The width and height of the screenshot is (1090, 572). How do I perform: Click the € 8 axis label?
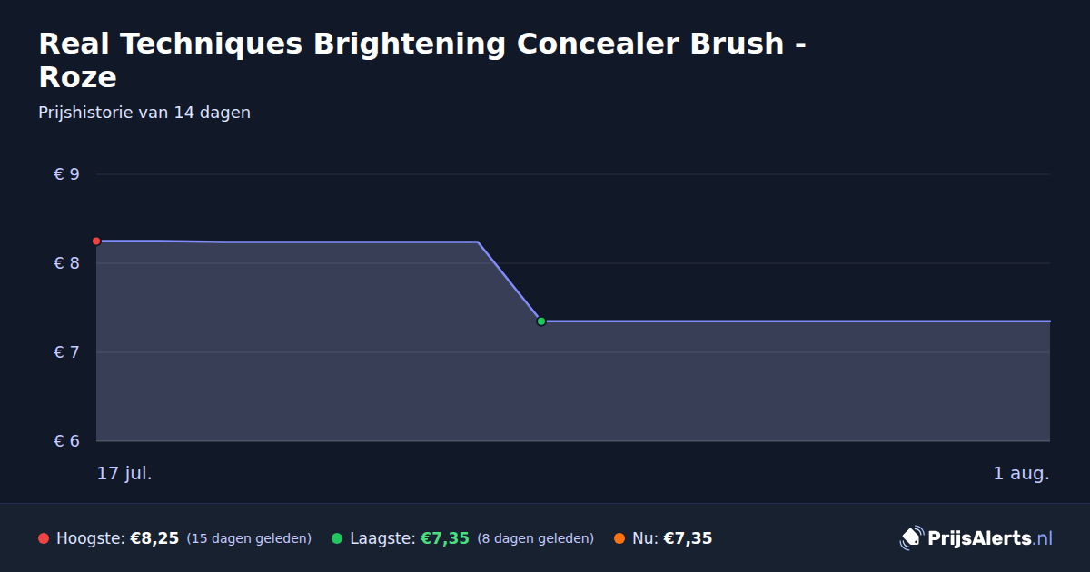[67, 263]
